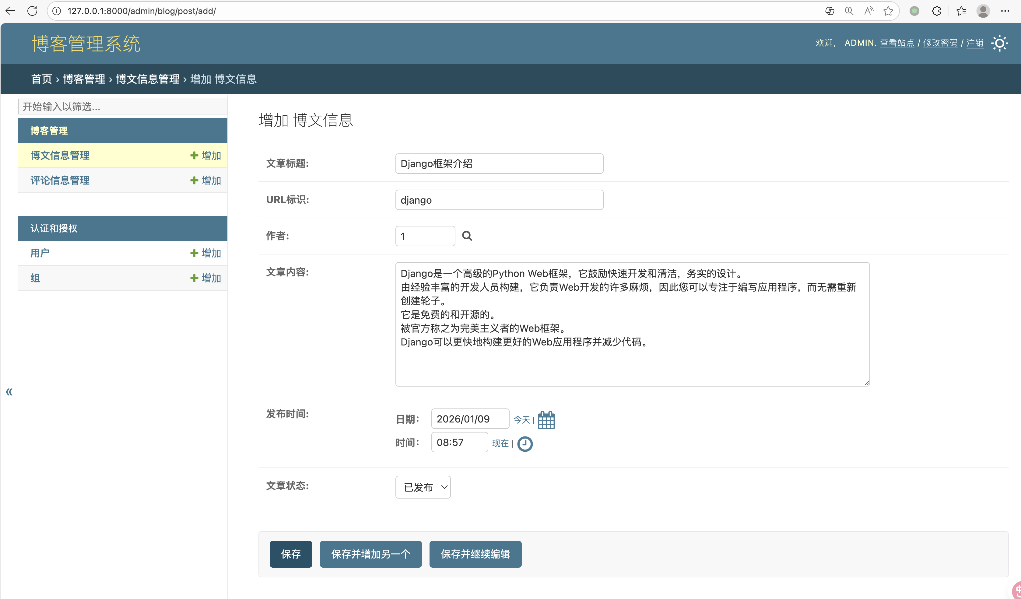This screenshot has height=599, width=1021.
Task: Go back using the browser back arrow
Action: coord(11,11)
